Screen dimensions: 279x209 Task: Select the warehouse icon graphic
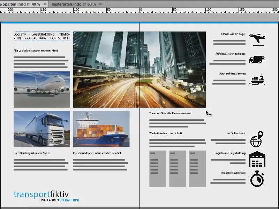click(x=257, y=159)
